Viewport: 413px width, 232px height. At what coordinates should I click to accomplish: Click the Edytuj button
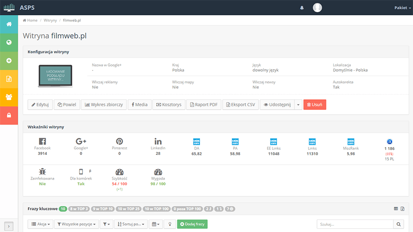(x=40, y=104)
